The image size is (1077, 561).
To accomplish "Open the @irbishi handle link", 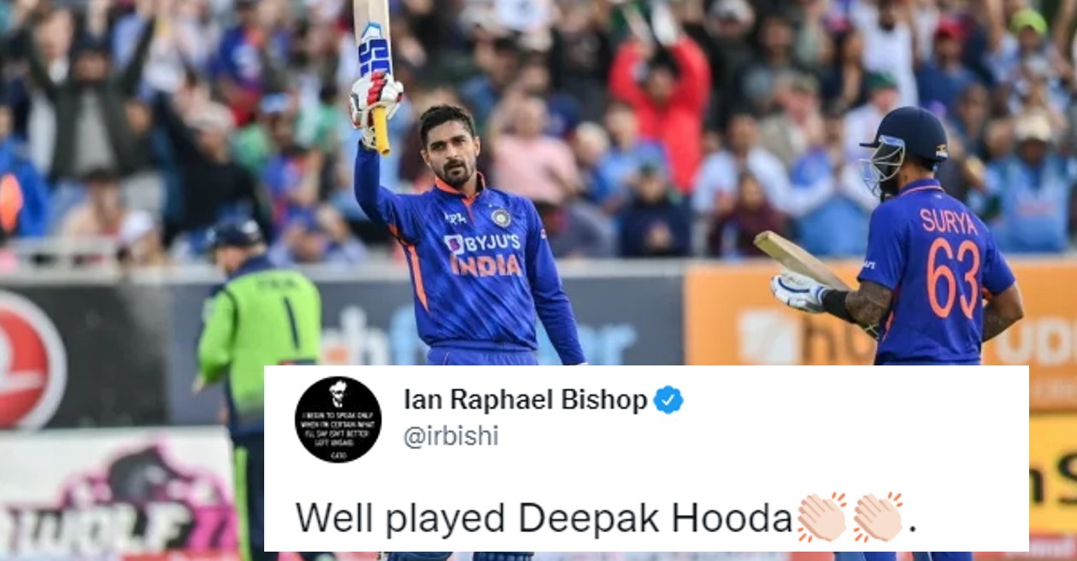I will click(450, 436).
